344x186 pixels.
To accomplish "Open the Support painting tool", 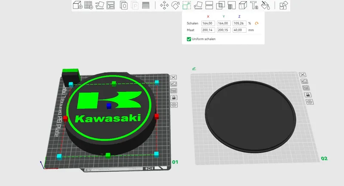I will [231, 5].
